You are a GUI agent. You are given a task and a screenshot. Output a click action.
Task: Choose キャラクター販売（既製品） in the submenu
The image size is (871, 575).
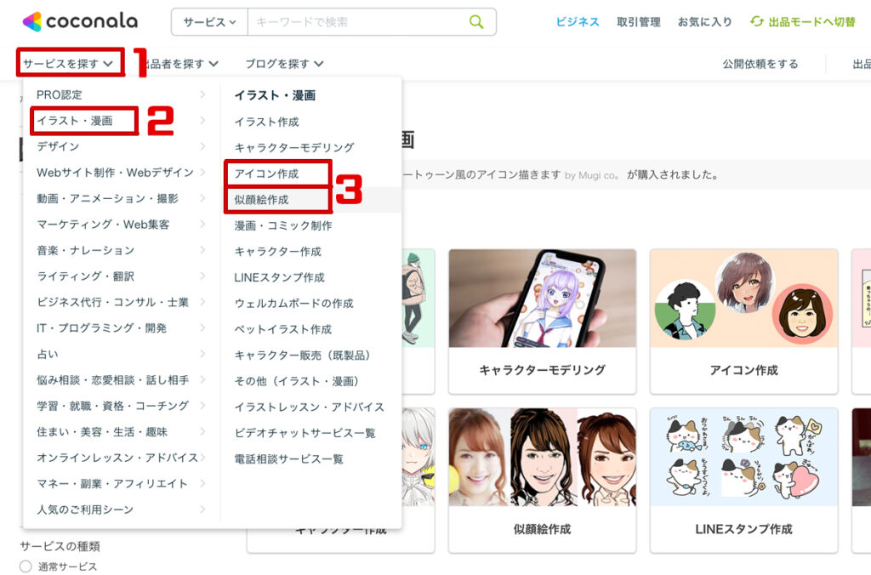click(302, 355)
